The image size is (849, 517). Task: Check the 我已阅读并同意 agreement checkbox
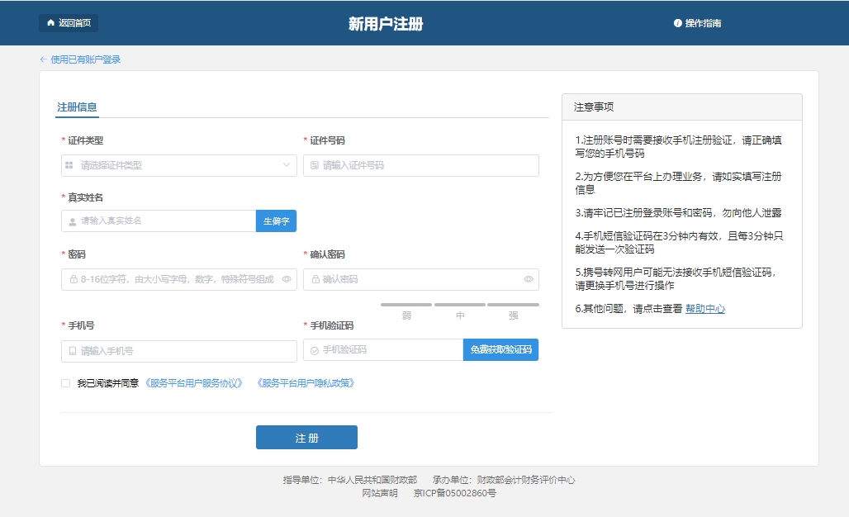(65, 383)
